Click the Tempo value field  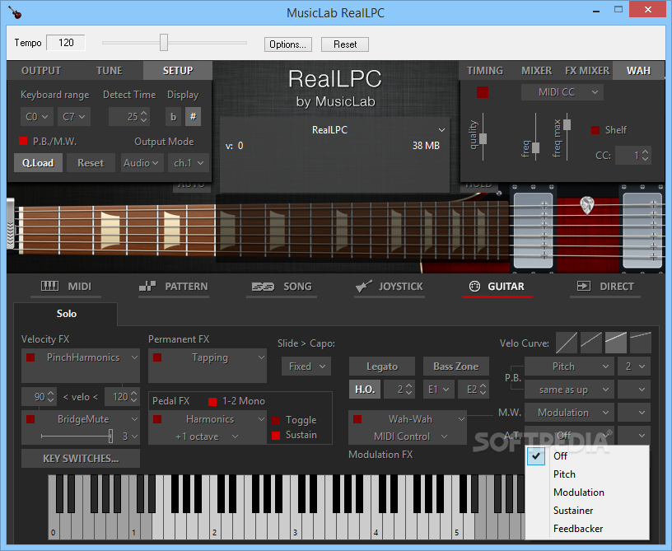click(66, 43)
